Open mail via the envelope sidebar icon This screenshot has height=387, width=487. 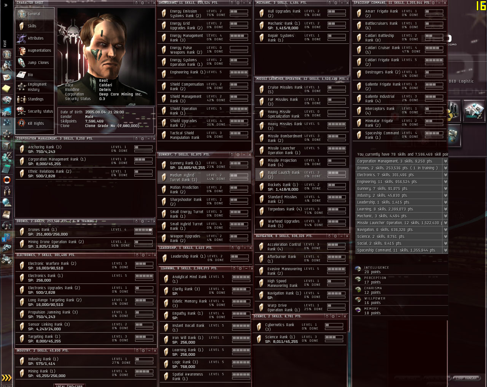point(6,77)
